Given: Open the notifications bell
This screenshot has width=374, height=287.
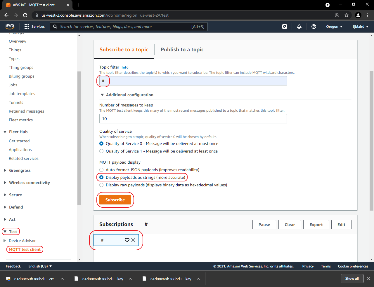Looking at the screenshot, I should tap(299, 27).
